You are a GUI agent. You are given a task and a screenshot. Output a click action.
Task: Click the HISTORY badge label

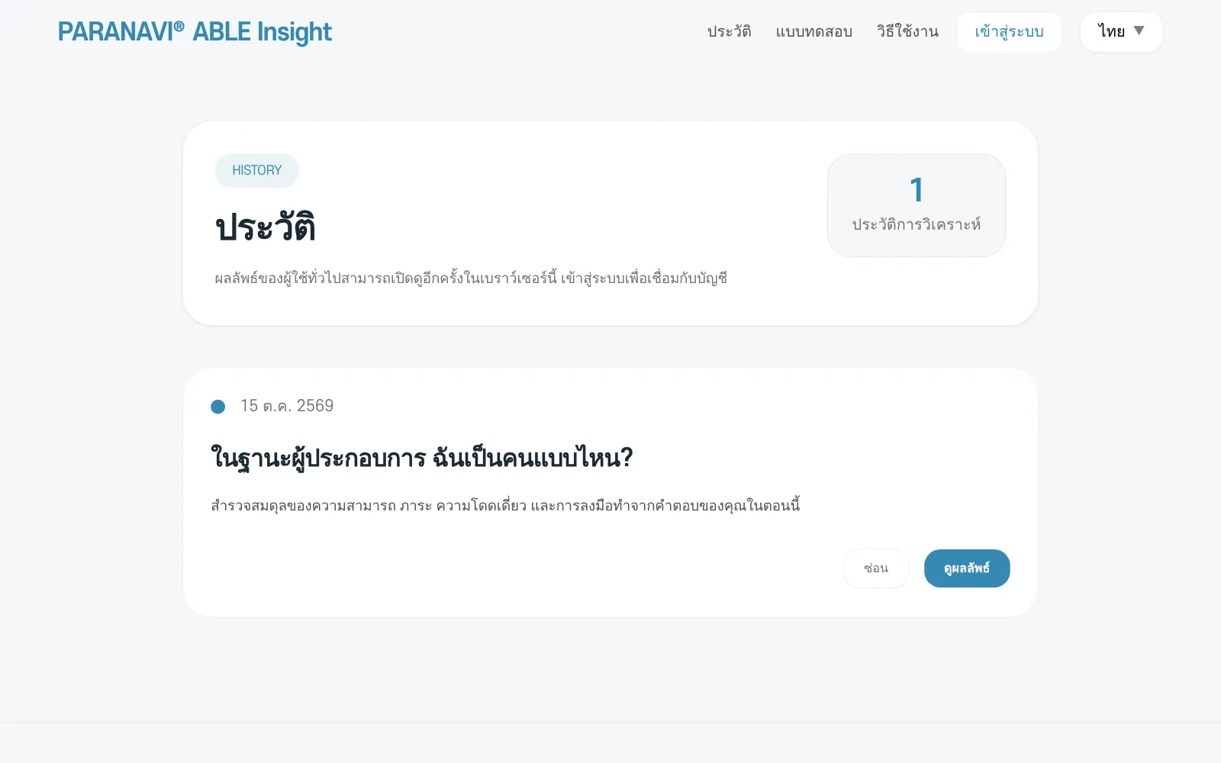click(x=256, y=170)
